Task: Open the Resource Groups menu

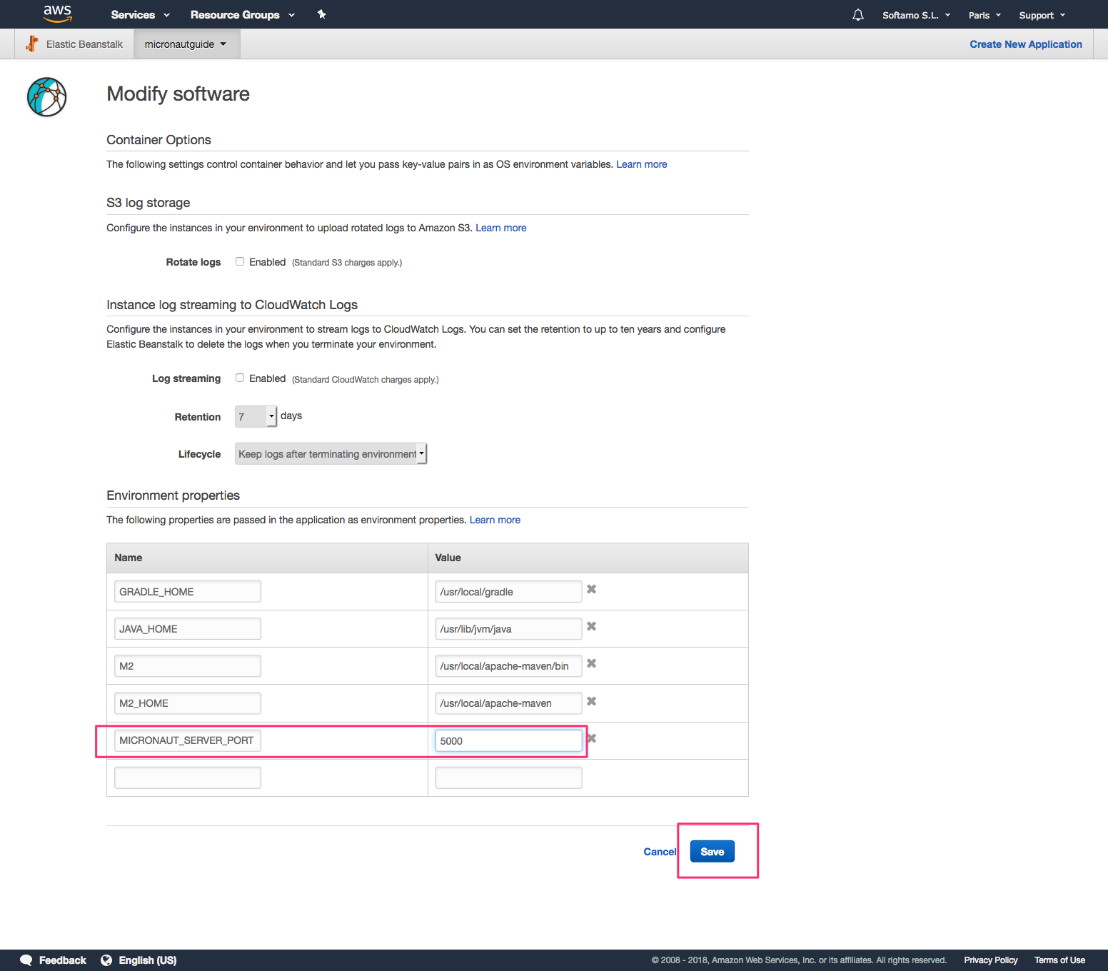Action: (242, 15)
